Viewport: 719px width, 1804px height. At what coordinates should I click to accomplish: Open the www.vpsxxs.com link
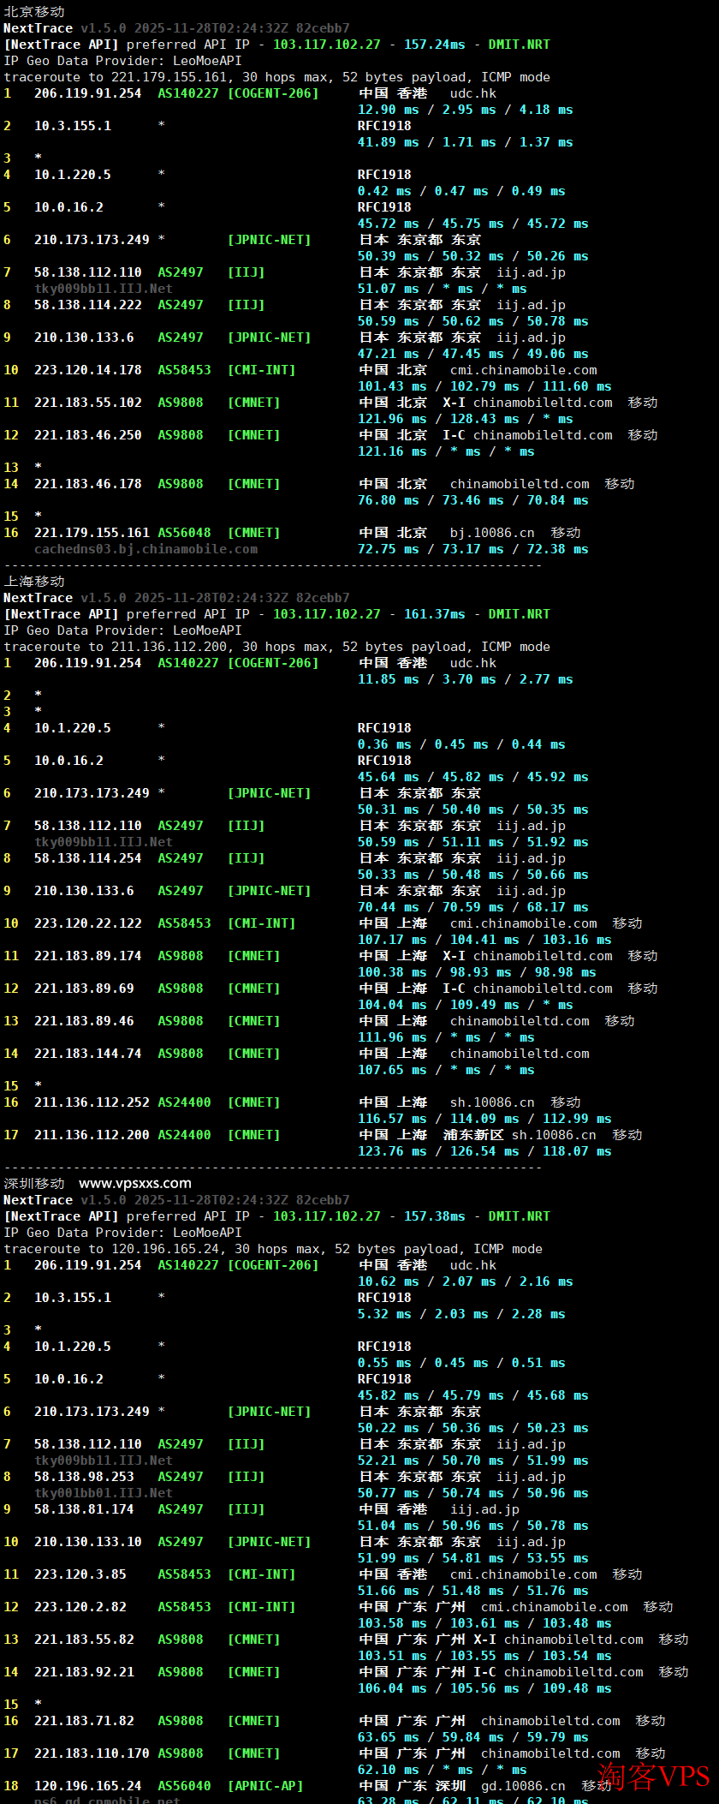135,1184
